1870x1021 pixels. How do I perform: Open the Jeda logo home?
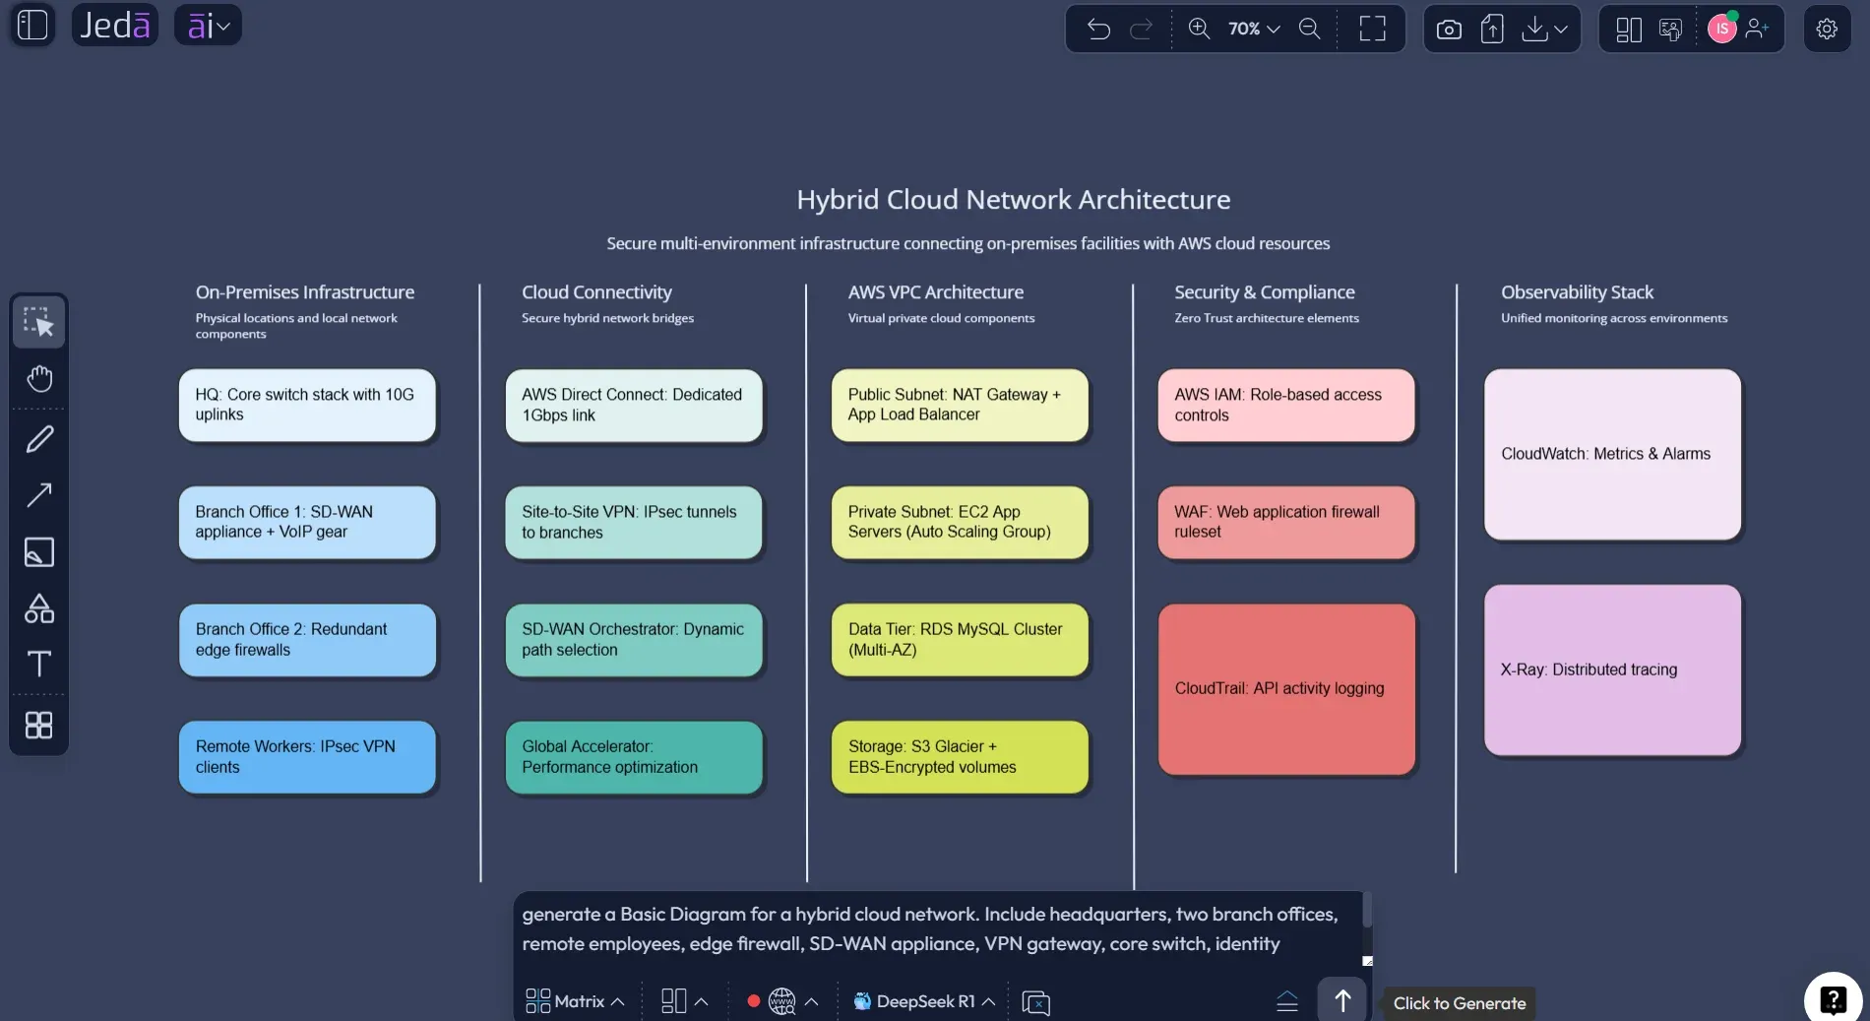coord(115,25)
